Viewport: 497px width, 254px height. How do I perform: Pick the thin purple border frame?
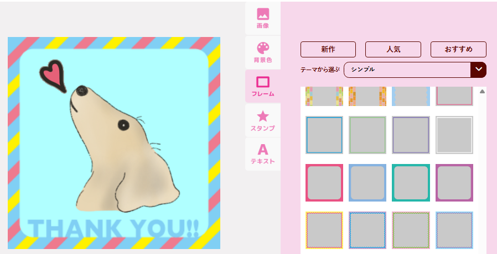coord(411,135)
